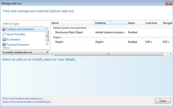Open Find more toolbars and extensions link

pos(23,98)
